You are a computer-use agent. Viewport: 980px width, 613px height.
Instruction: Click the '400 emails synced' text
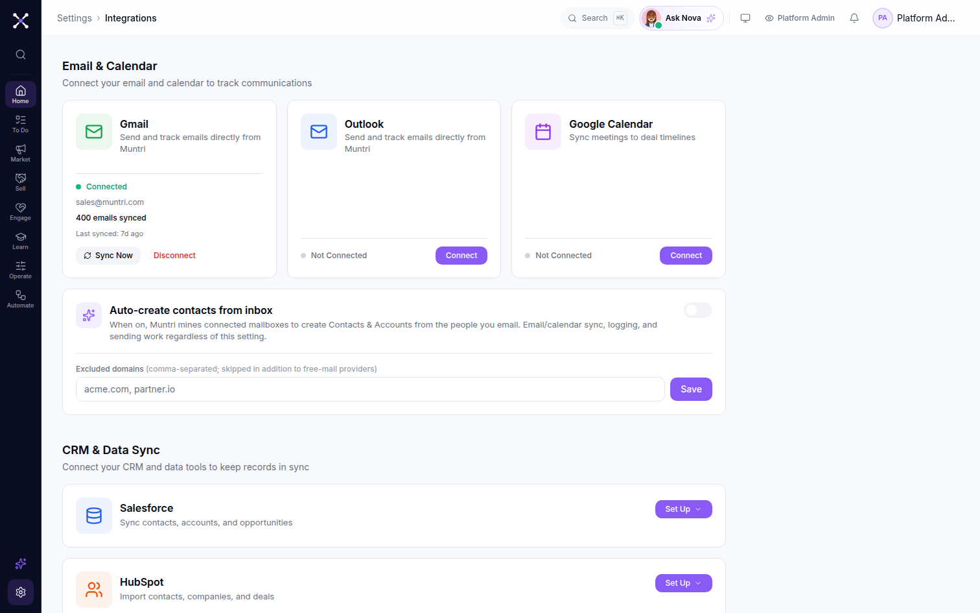[x=111, y=218]
